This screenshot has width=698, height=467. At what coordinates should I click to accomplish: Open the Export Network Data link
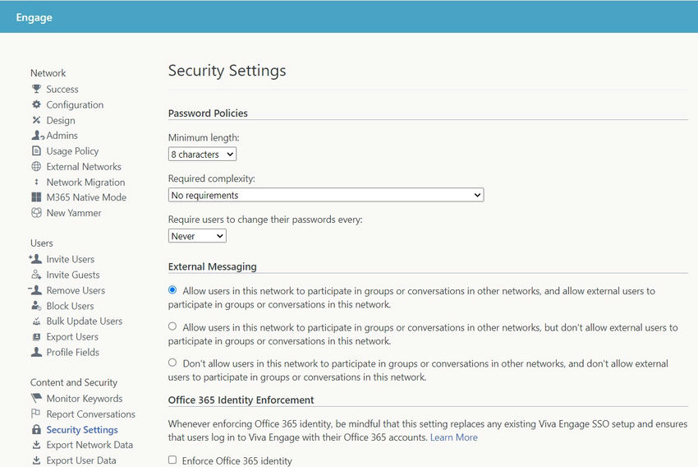(x=90, y=445)
